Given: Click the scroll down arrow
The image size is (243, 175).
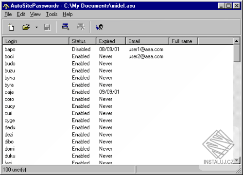Looking at the screenshot, I should pos(237,160).
